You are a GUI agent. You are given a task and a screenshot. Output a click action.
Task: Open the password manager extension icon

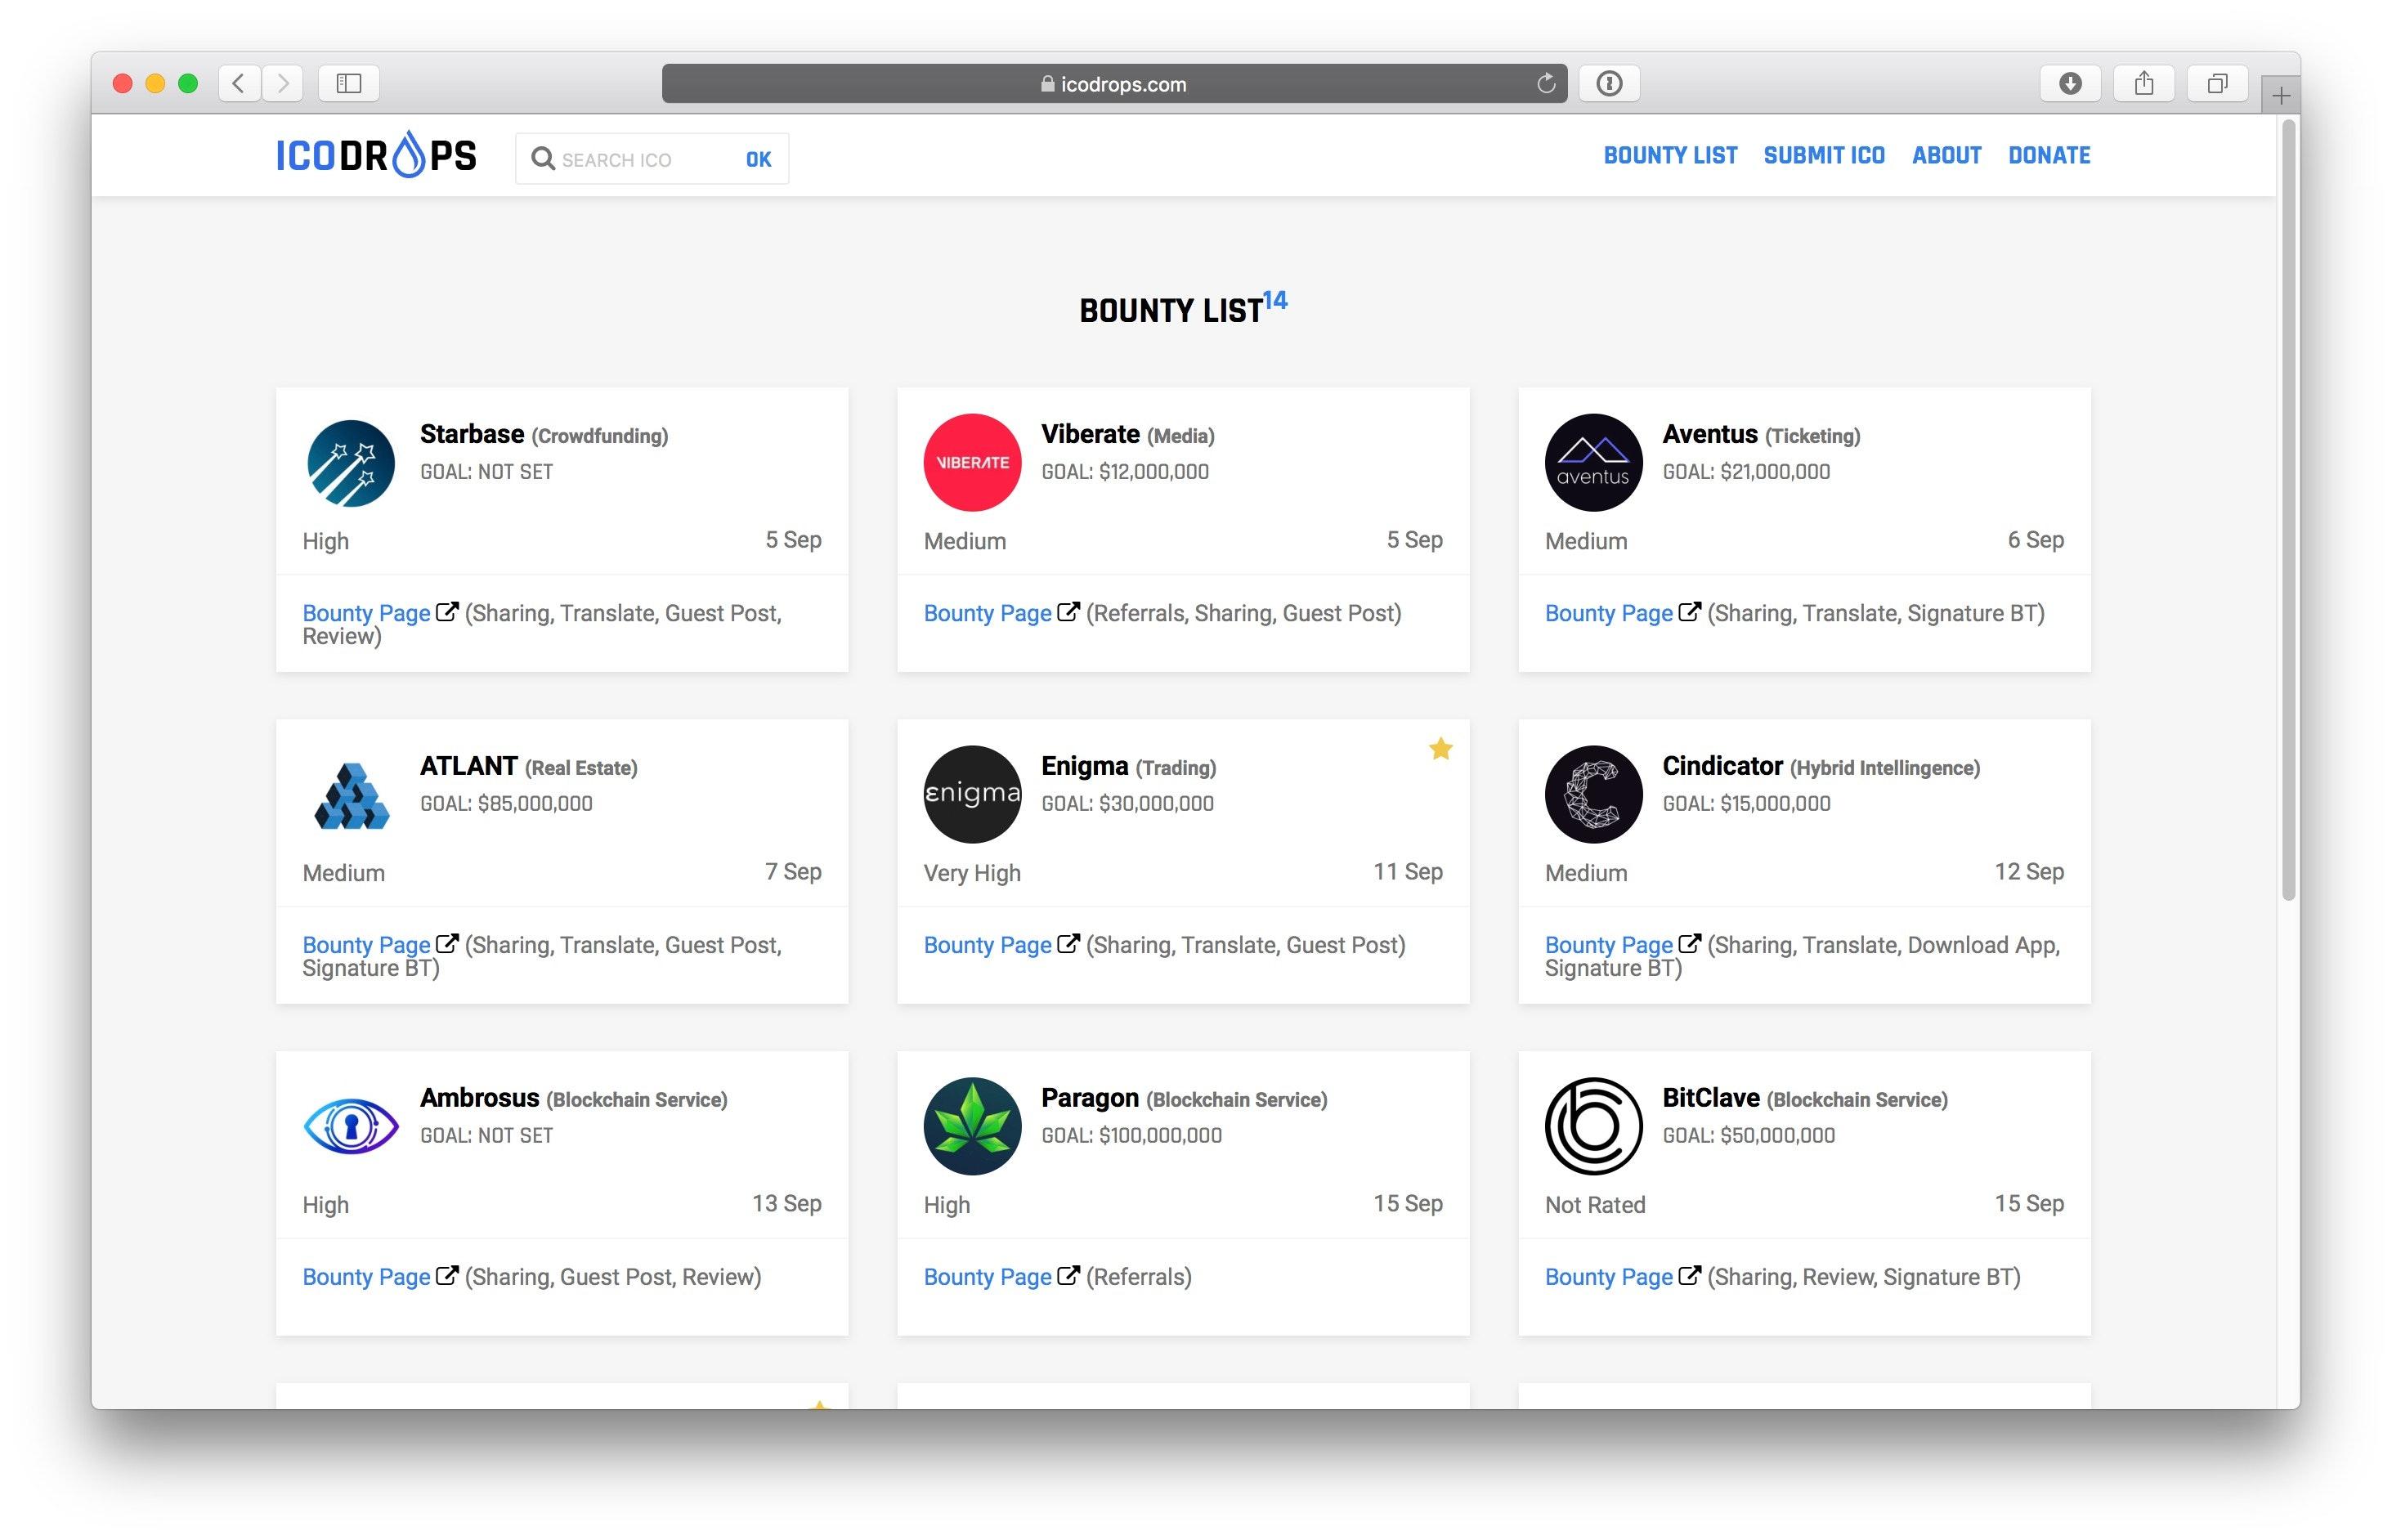1609,83
